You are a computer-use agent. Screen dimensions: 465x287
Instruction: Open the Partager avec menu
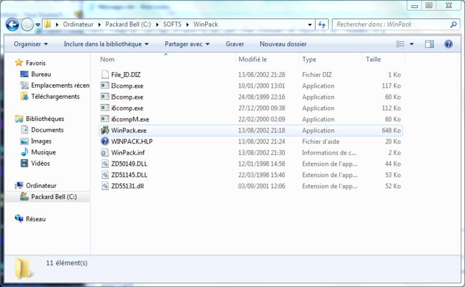point(187,44)
